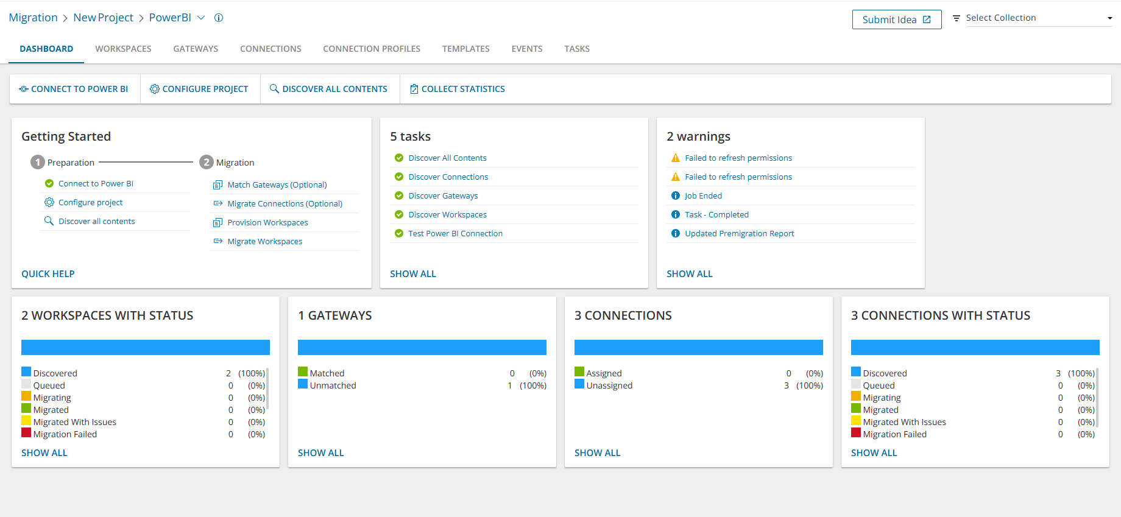The height and width of the screenshot is (517, 1121).
Task: Click the filter icon beside Select Collection
Action: 957,18
